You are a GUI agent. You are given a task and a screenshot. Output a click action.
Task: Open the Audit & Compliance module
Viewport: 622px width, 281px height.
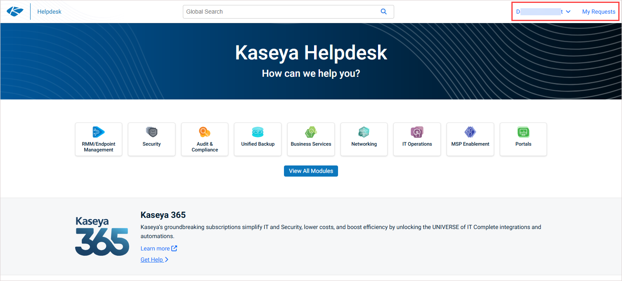pos(205,139)
